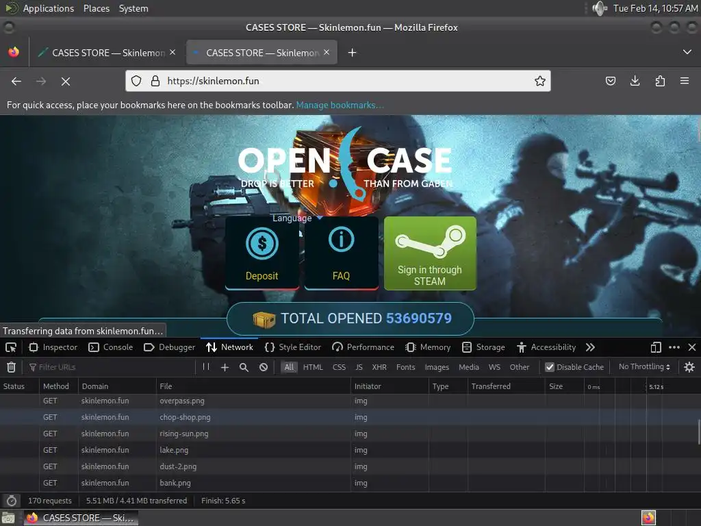Select the first CASES STORE browser tab
Image resolution: width=701 pixels, height=526 pixels.
[106, 53]
